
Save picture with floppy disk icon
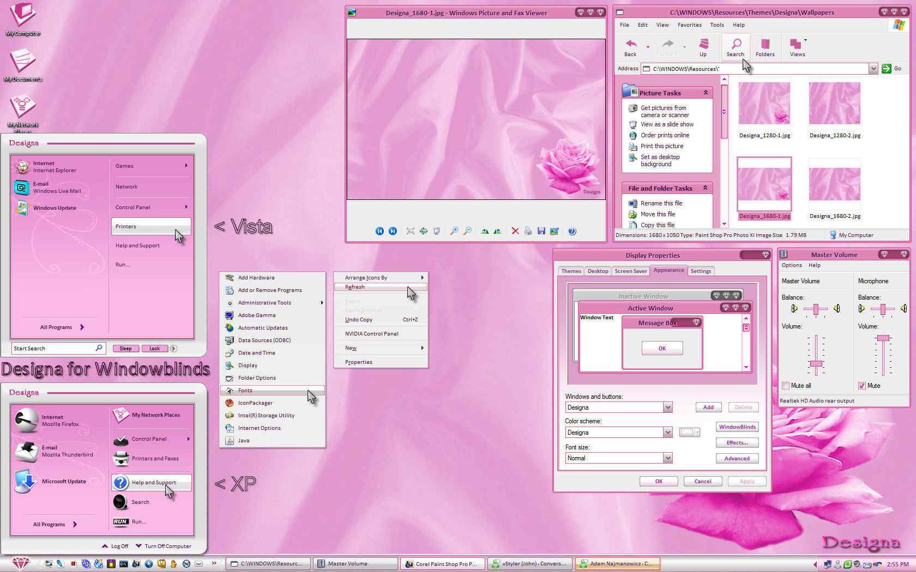(541, 231)
